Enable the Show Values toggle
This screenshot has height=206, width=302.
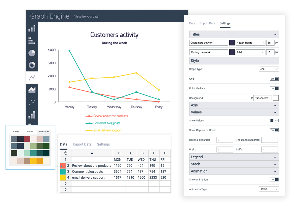[x=274, y=121]
